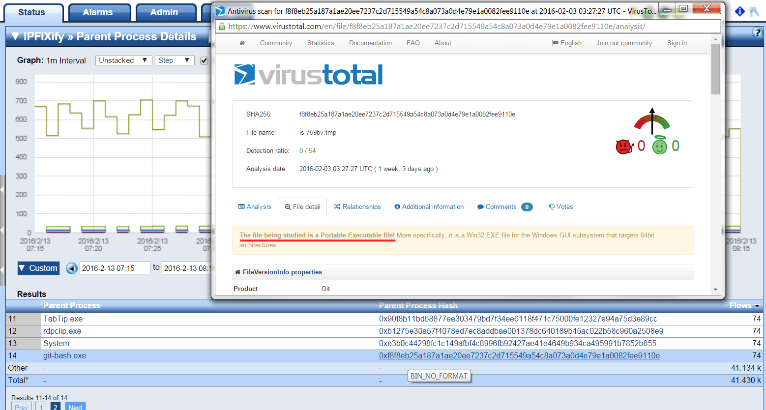Click the git-bash.exe parent process hash link
Viewport: 766px width, 410px height.
pyautogui.click(x=519, y=356)
